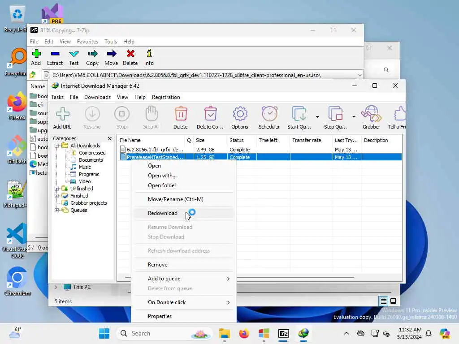Expand the Finished category node

pos(57,196)
